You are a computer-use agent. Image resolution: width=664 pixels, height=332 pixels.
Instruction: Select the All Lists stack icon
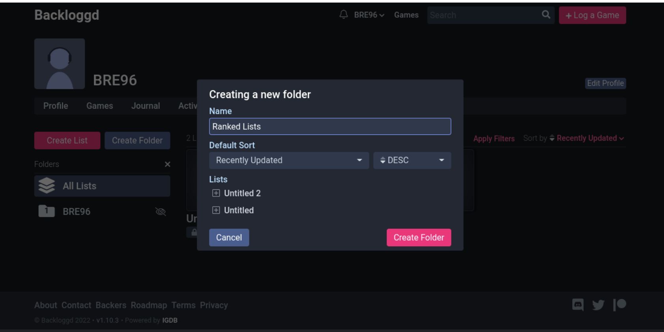47,185
